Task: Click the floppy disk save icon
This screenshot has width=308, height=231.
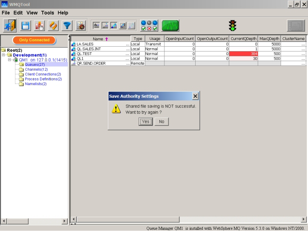Action: (25, 26)
